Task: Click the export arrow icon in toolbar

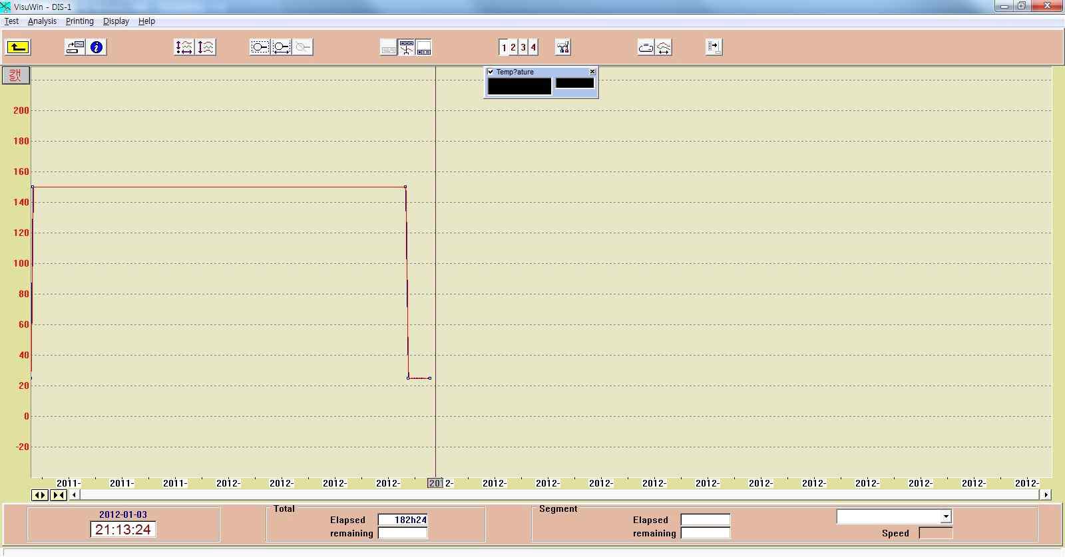Action: [714, 47]
